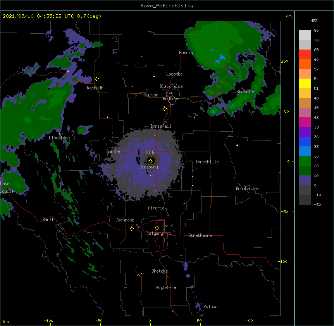
Task: Select the ThreeHills city label
Action: (x=207, y=162)
